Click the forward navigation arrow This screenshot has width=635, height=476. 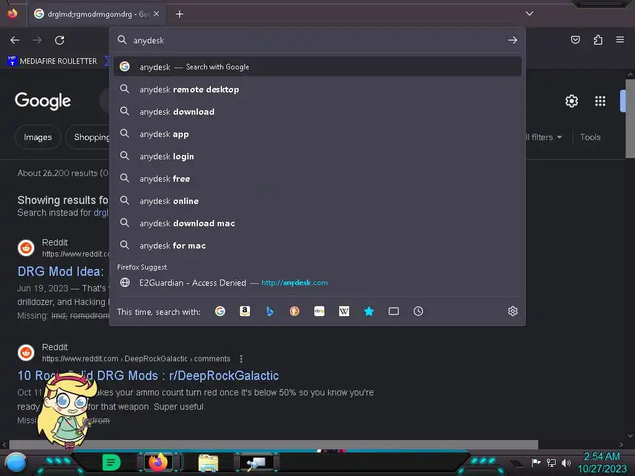click(x=37, y=40)
